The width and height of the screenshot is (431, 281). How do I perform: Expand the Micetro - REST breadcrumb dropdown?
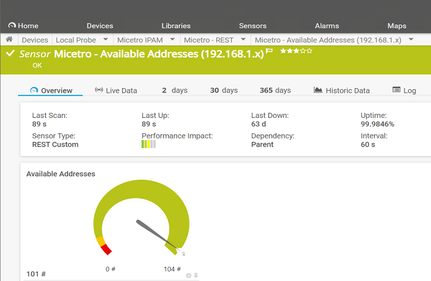[243, 40]
